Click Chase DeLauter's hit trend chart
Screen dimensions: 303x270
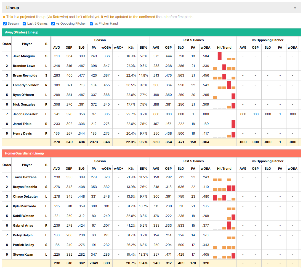coord(224,196)
